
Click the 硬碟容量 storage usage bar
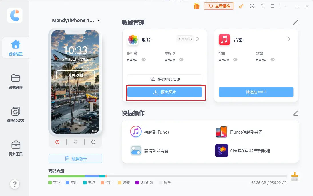pyautogui.click(x=169, y=176)
